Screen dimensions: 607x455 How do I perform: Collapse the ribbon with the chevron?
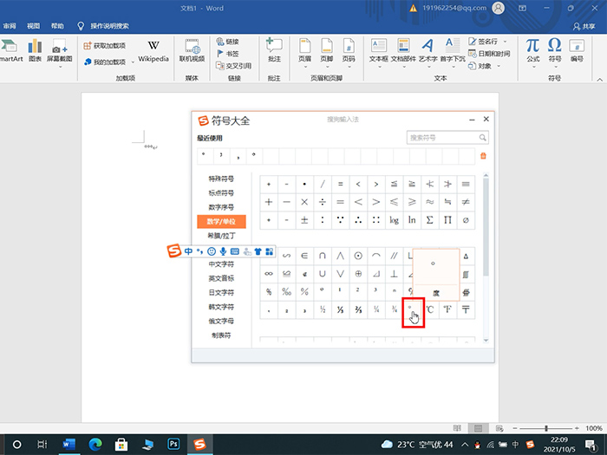[599, 80]
